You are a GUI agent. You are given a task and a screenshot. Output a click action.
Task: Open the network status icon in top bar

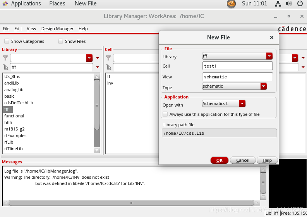point(278,4)
